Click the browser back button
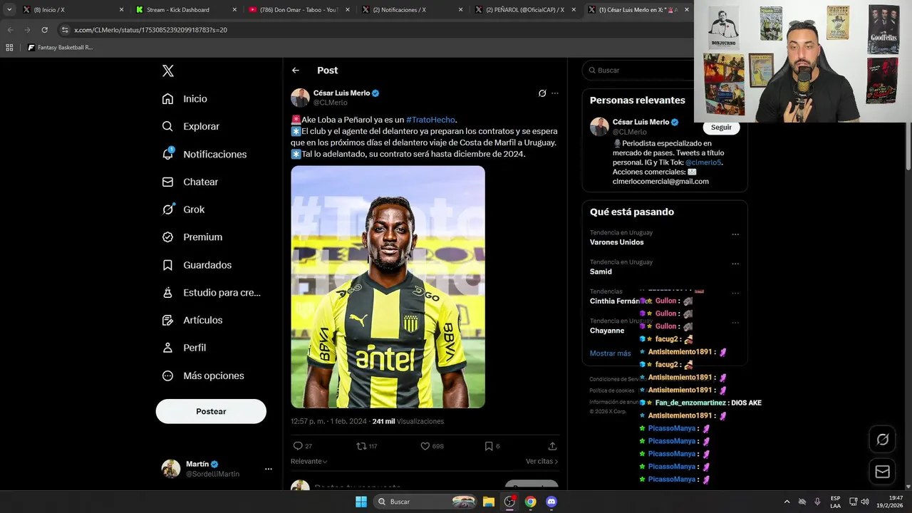912x513 pixels. [x=10, y=30]
